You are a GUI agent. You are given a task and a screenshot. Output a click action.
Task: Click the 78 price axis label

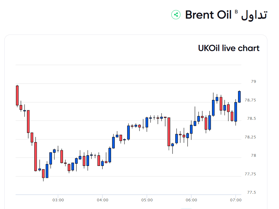tap(254, 156)
